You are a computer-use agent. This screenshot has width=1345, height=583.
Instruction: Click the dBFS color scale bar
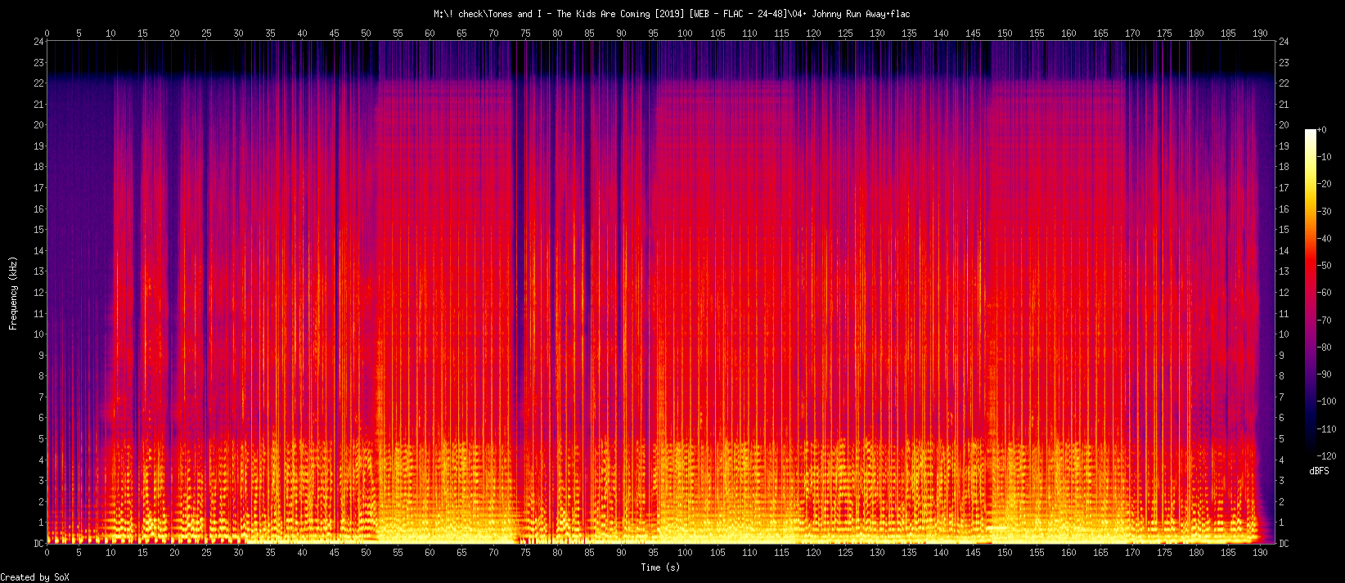pyautogui.click(x=1311, y=293)
